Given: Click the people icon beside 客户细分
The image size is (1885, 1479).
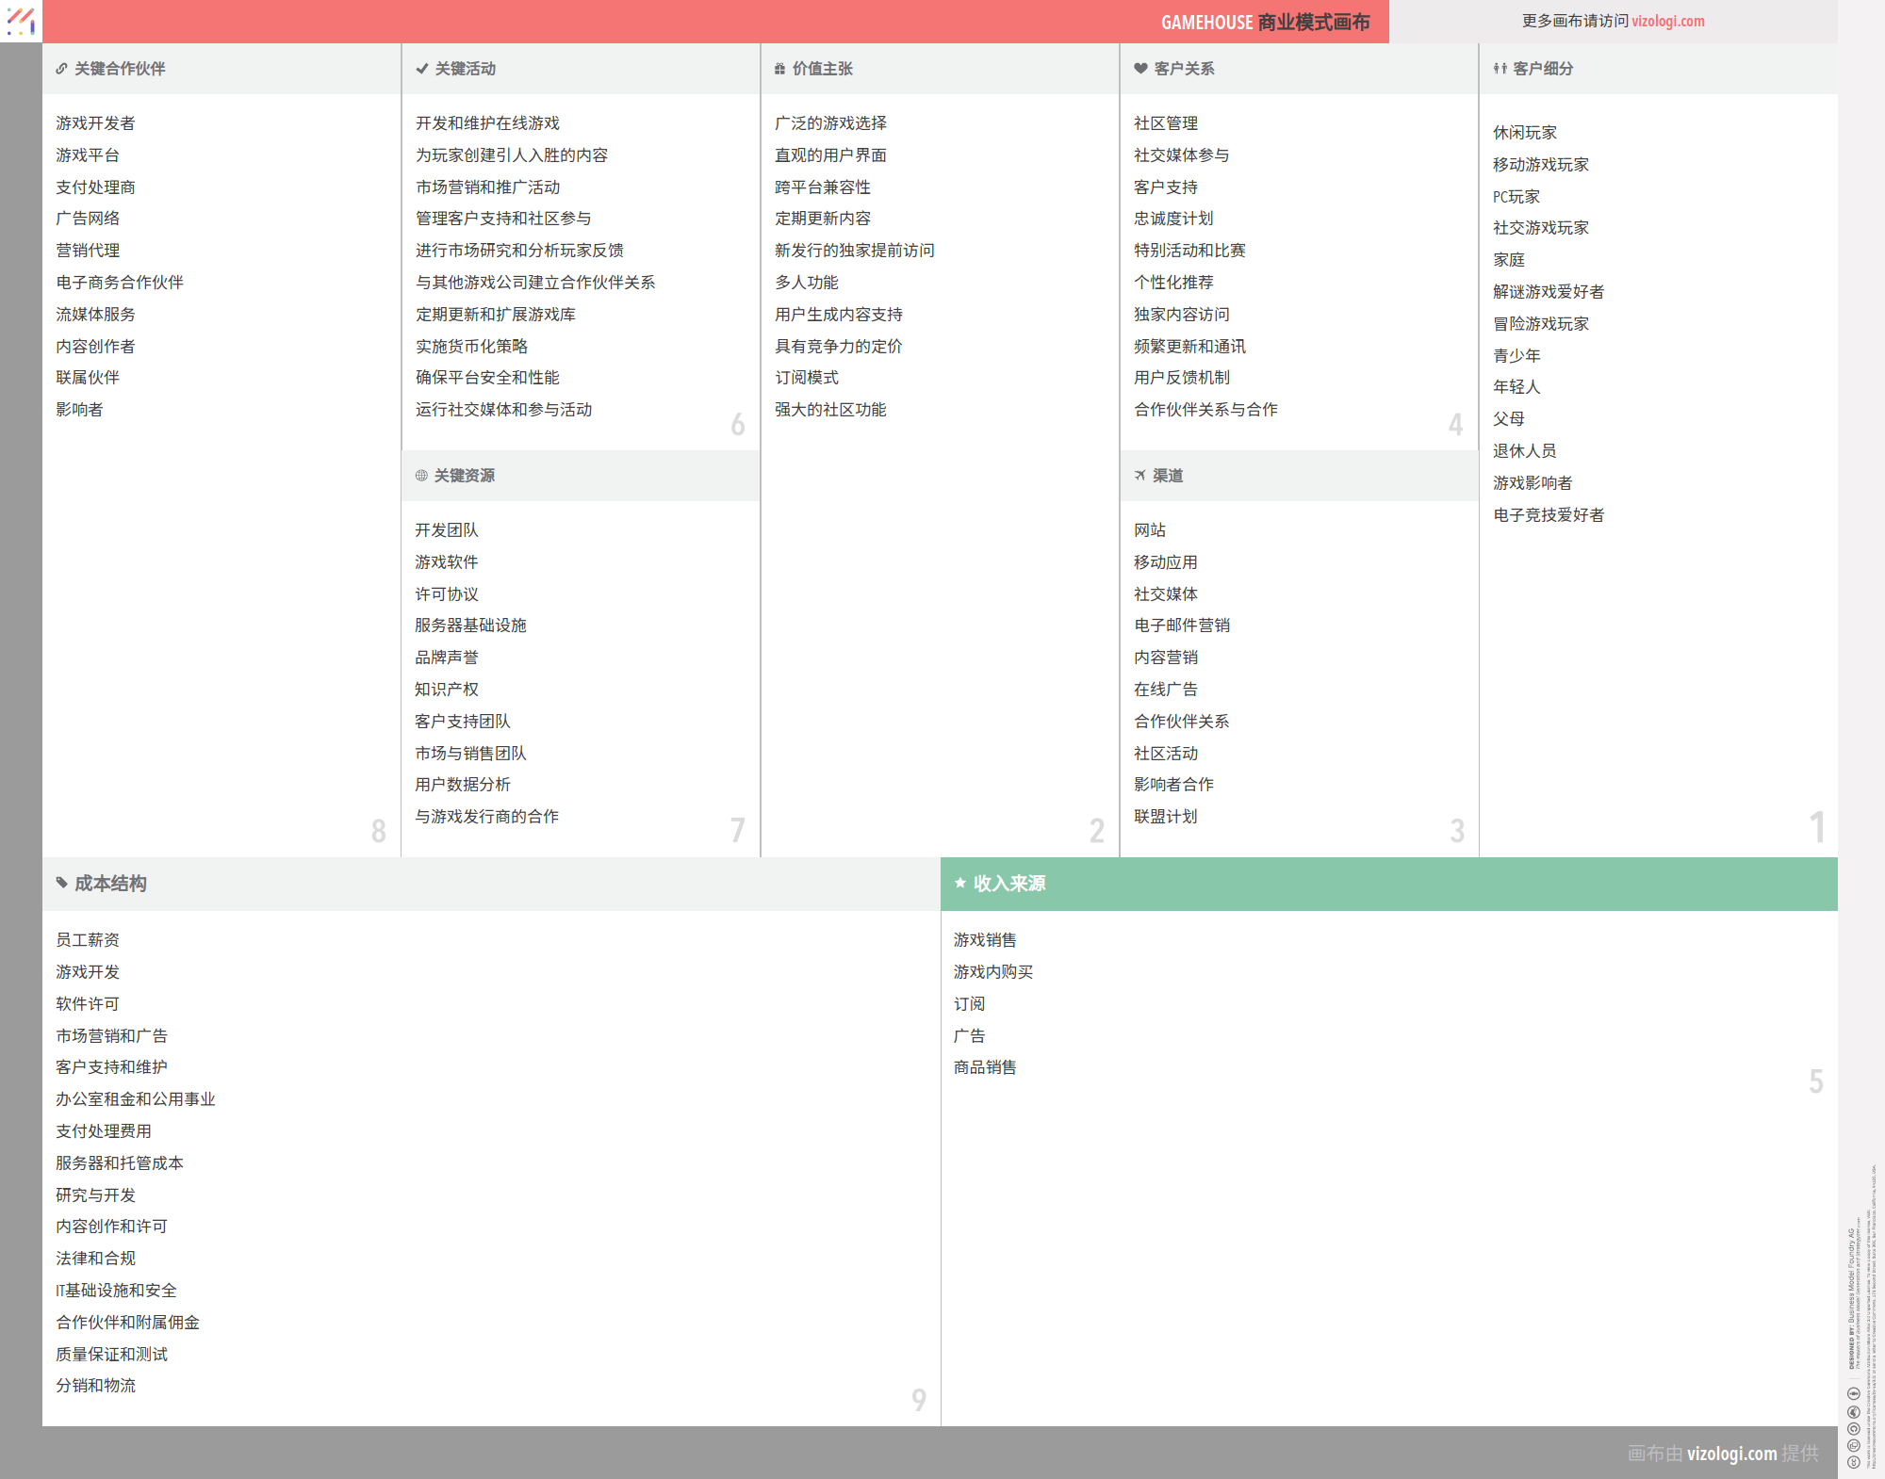Looking at the screenshot, I should (1500, 69).
